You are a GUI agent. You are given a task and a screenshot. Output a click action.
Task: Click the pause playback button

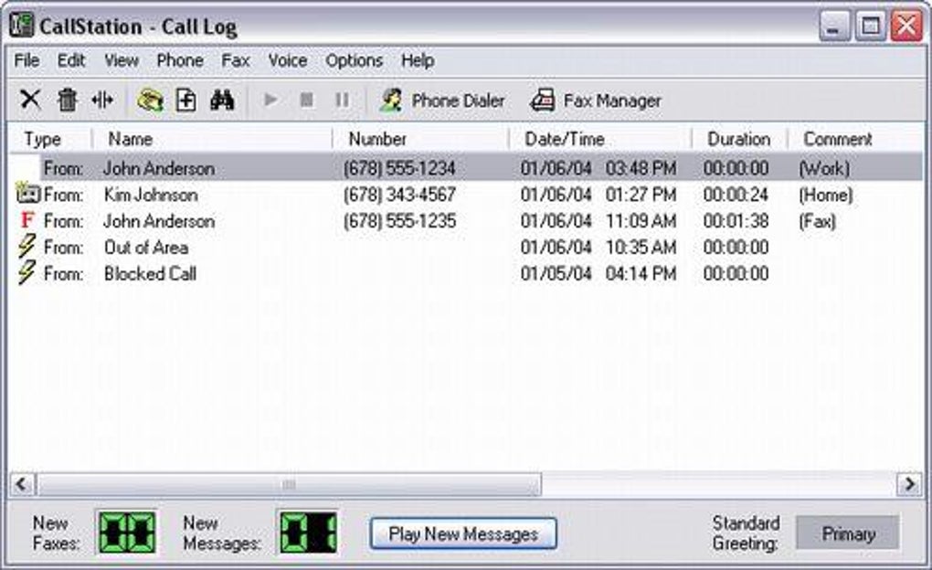343,100
